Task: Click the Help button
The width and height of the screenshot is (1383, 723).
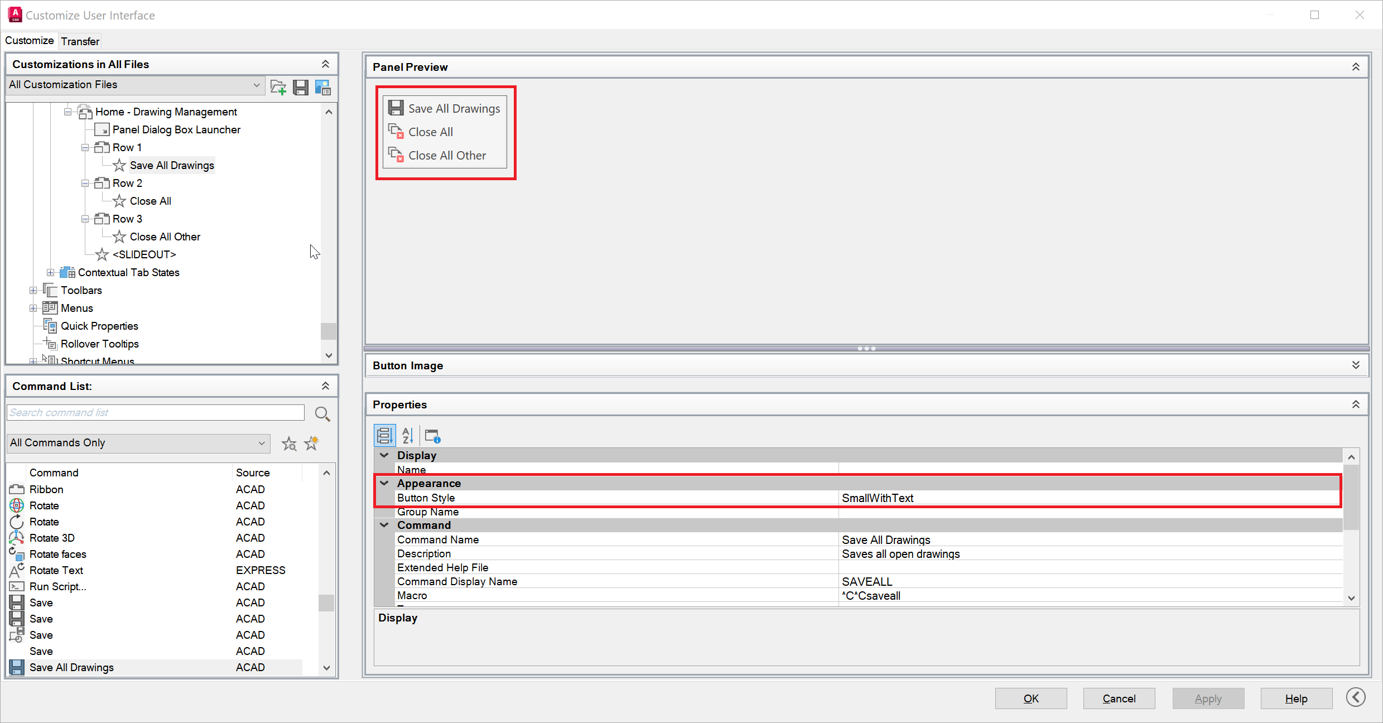Action: [x=1295, y=698]
